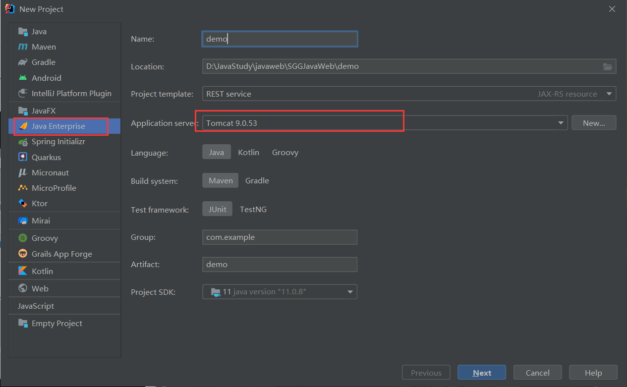Image resolution: width=627 pixels, height=387 pixels.
Task: Click the Next button
Action: (482, 373)
